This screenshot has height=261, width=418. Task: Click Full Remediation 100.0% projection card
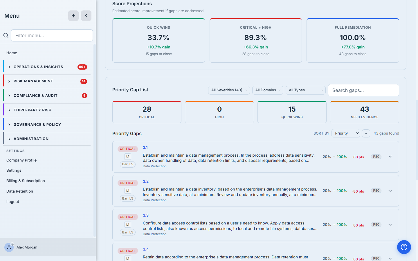tap(353, 41)
